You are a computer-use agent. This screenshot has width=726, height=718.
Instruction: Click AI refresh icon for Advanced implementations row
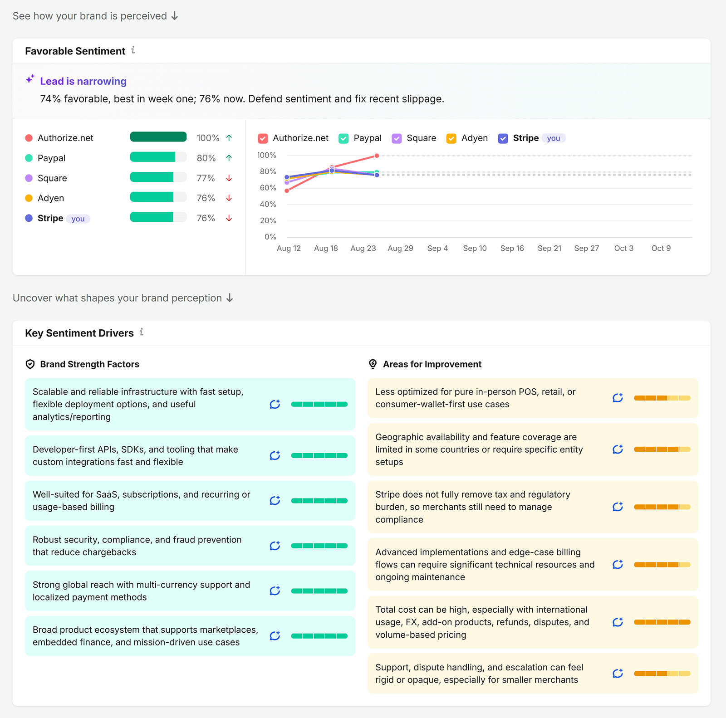coord(618,564)
